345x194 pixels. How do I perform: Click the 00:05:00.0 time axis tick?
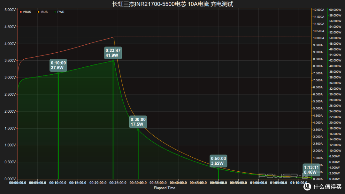tap(38, 183)
